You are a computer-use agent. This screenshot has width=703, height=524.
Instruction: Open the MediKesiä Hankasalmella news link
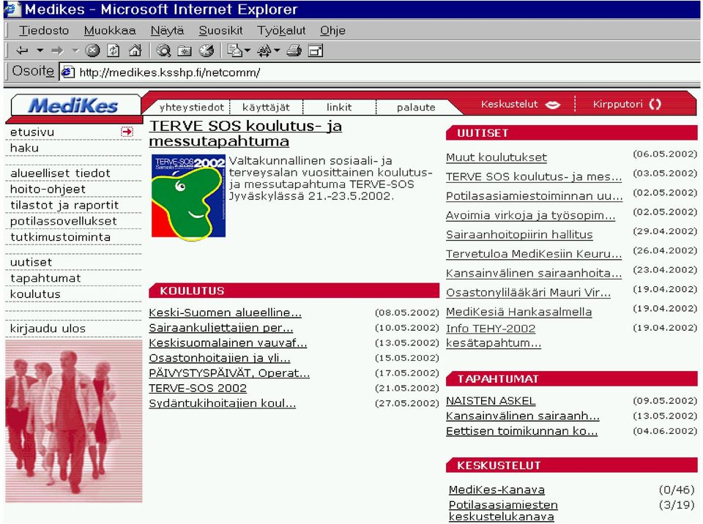click(x=518, y=312)
